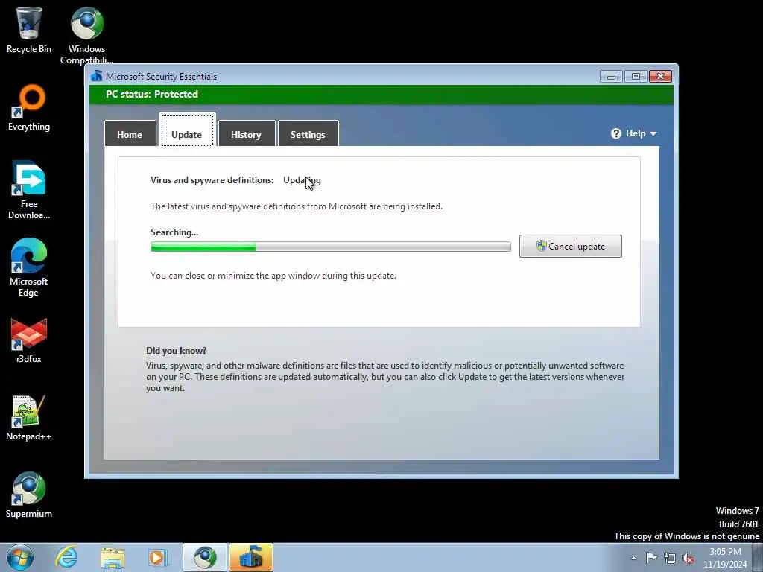Launch Internet Explorer from the taskbar
The width and height of the screenshot is (763, 572).
[66, 557]
